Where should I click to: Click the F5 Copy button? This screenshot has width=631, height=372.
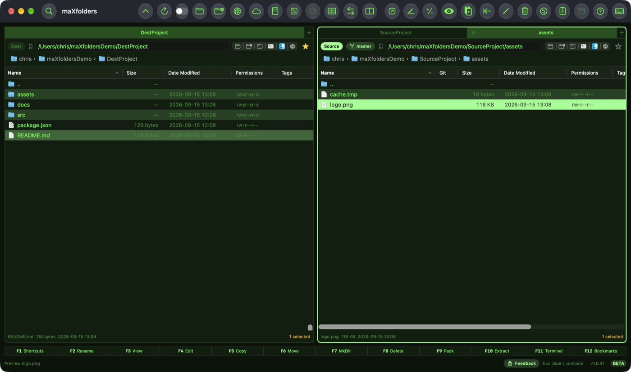[238, 351]
